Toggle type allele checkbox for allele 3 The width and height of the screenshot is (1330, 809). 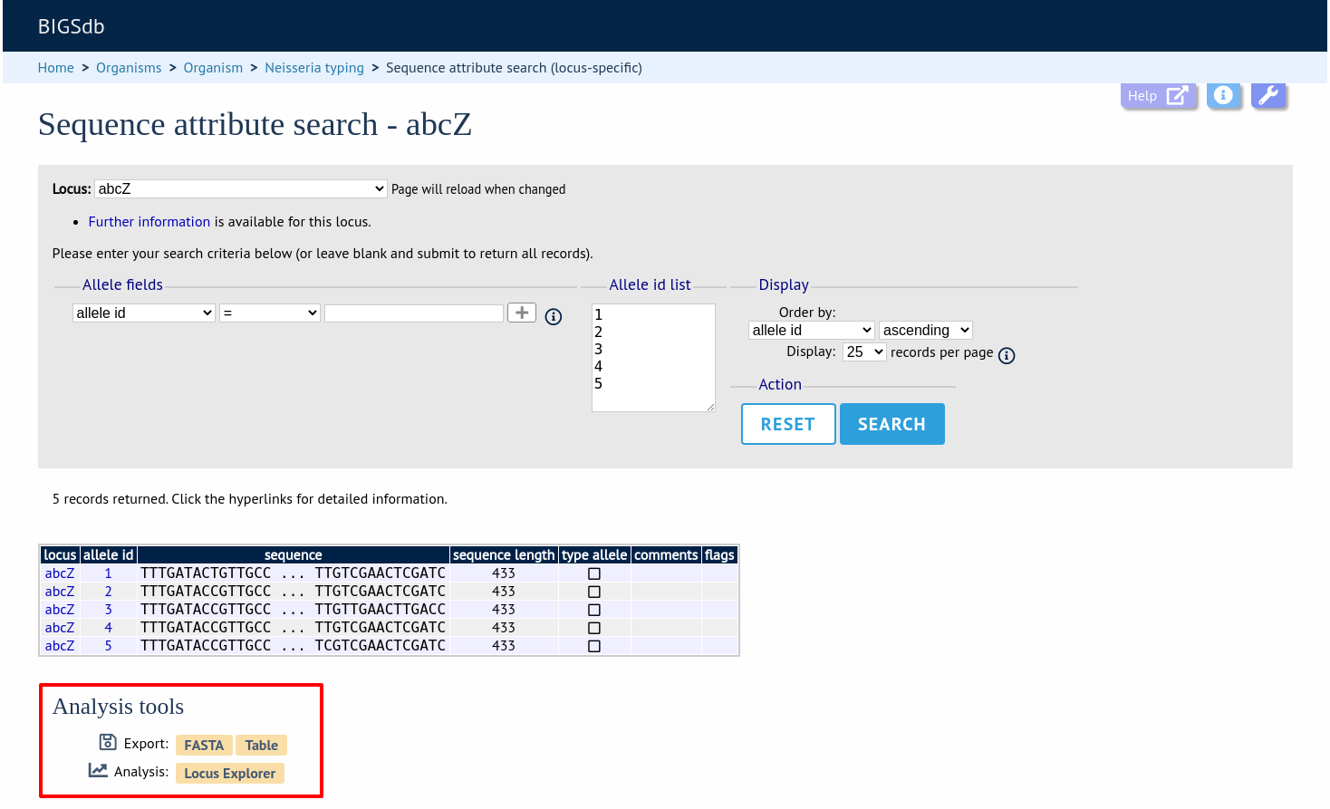[x=594, y=610]
